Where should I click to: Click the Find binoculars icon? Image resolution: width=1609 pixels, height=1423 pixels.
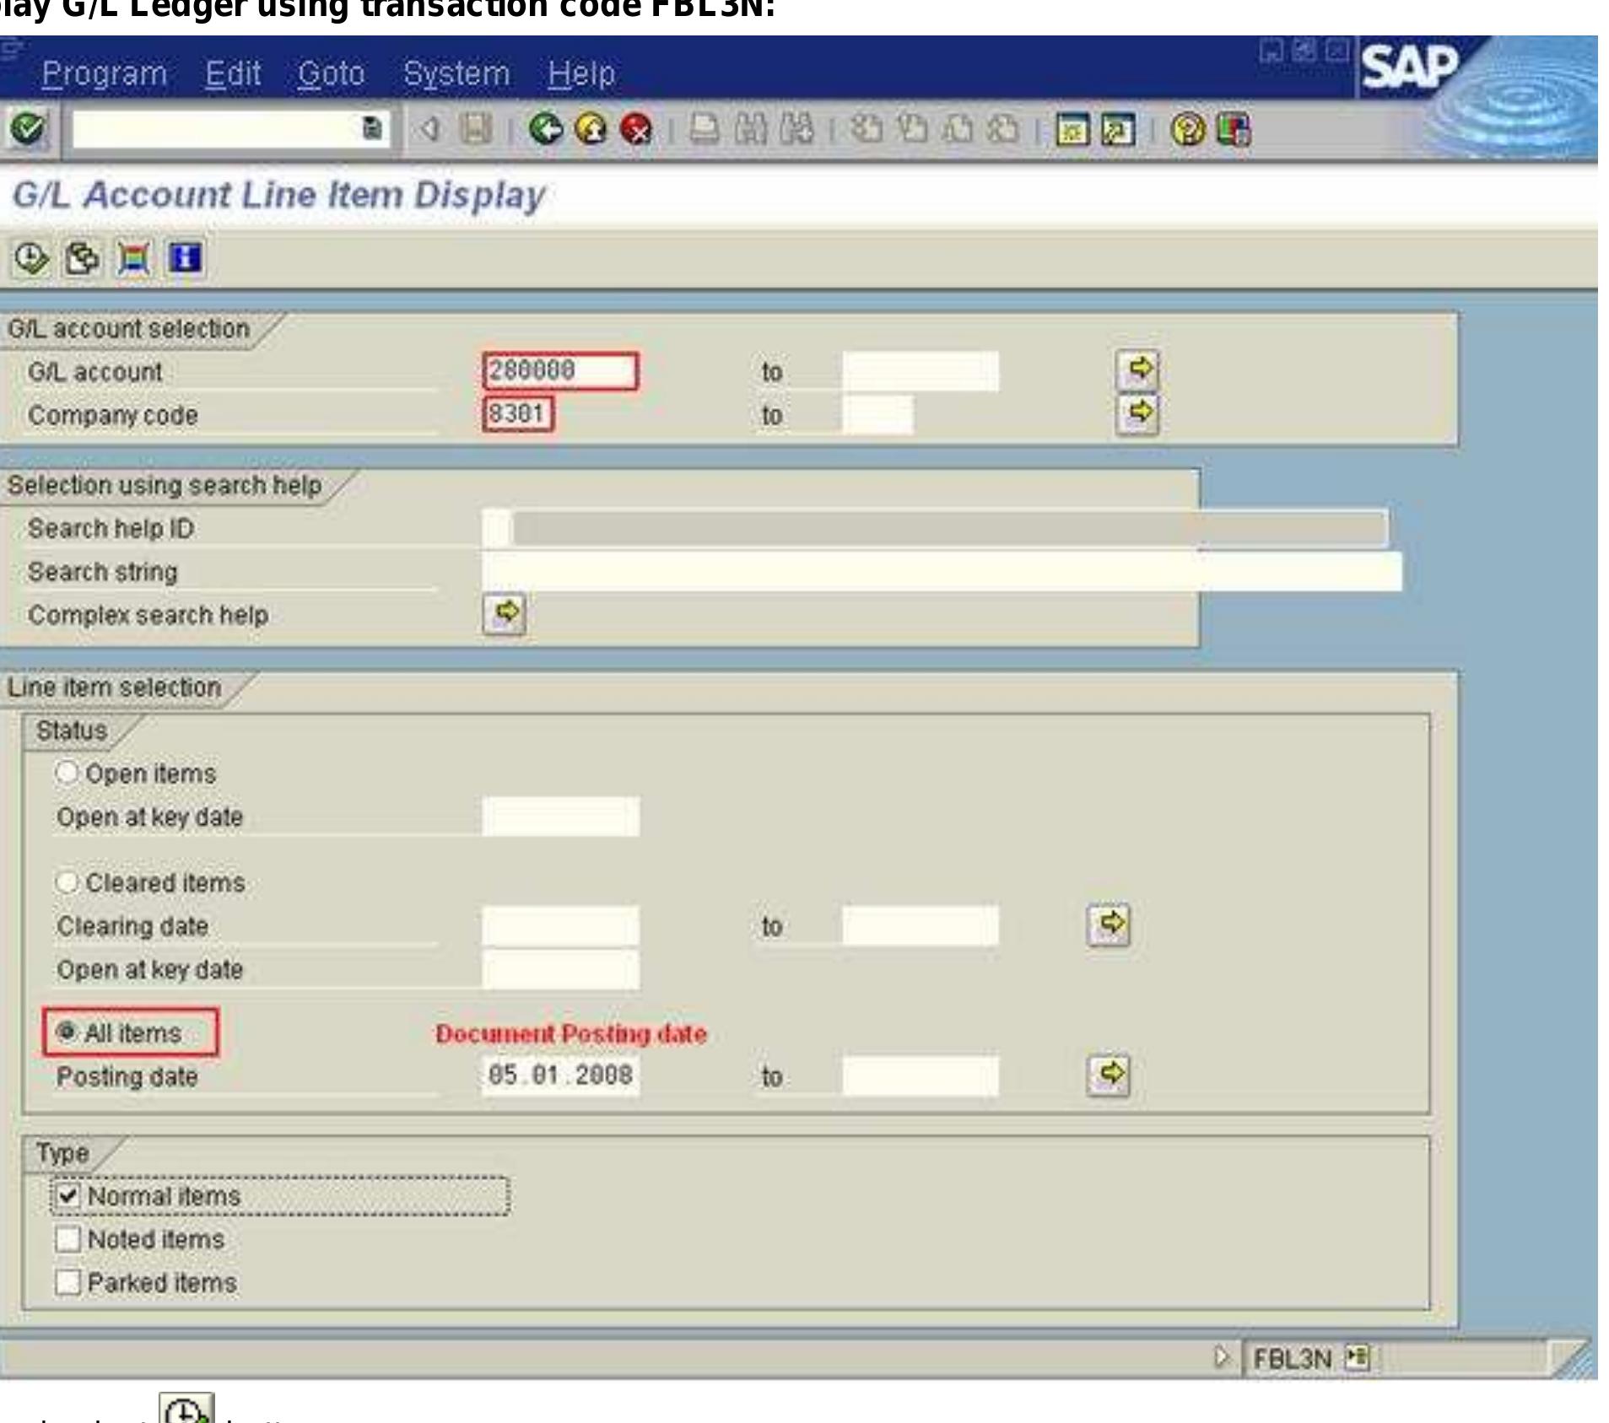[751, 127]
